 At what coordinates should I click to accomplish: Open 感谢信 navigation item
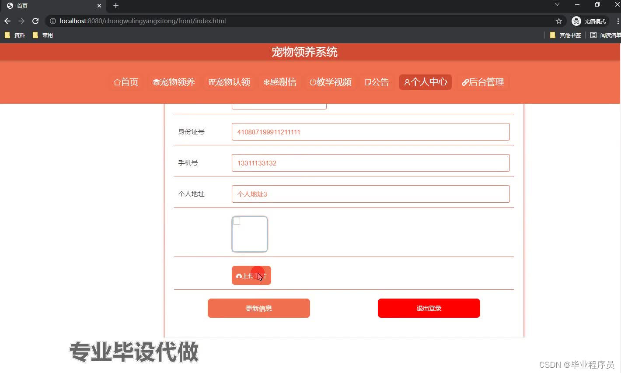click(280, 82)
